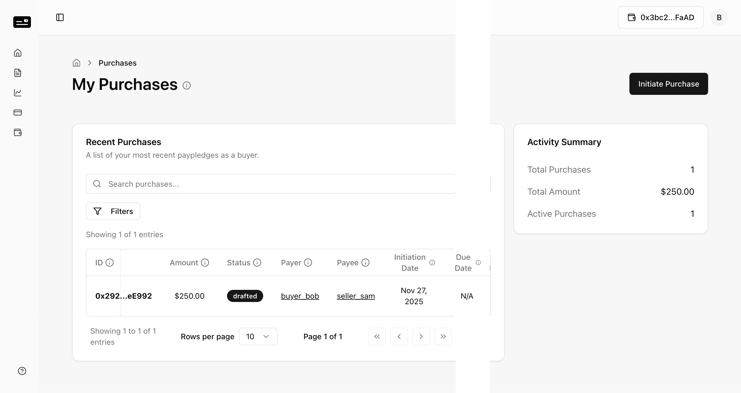
Task: Click purchase ID 0x292...eE992
Action: coord(123,296)
